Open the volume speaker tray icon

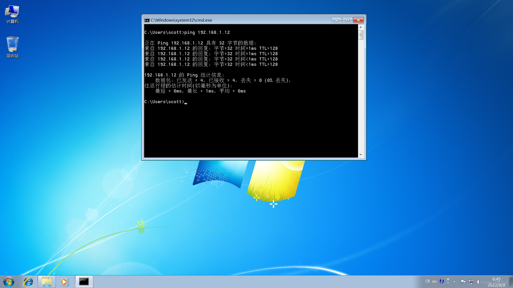pos(479,282)
